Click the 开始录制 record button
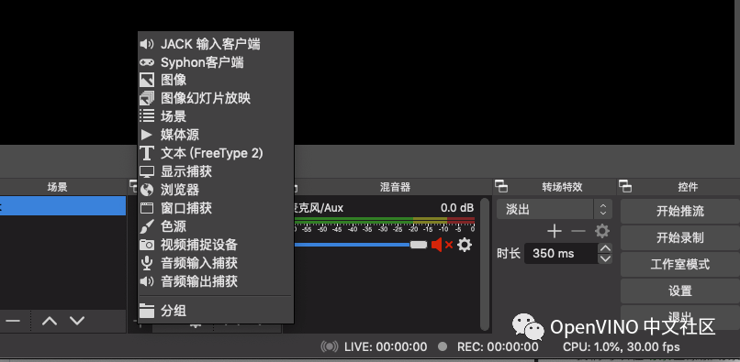 point(680,237)
